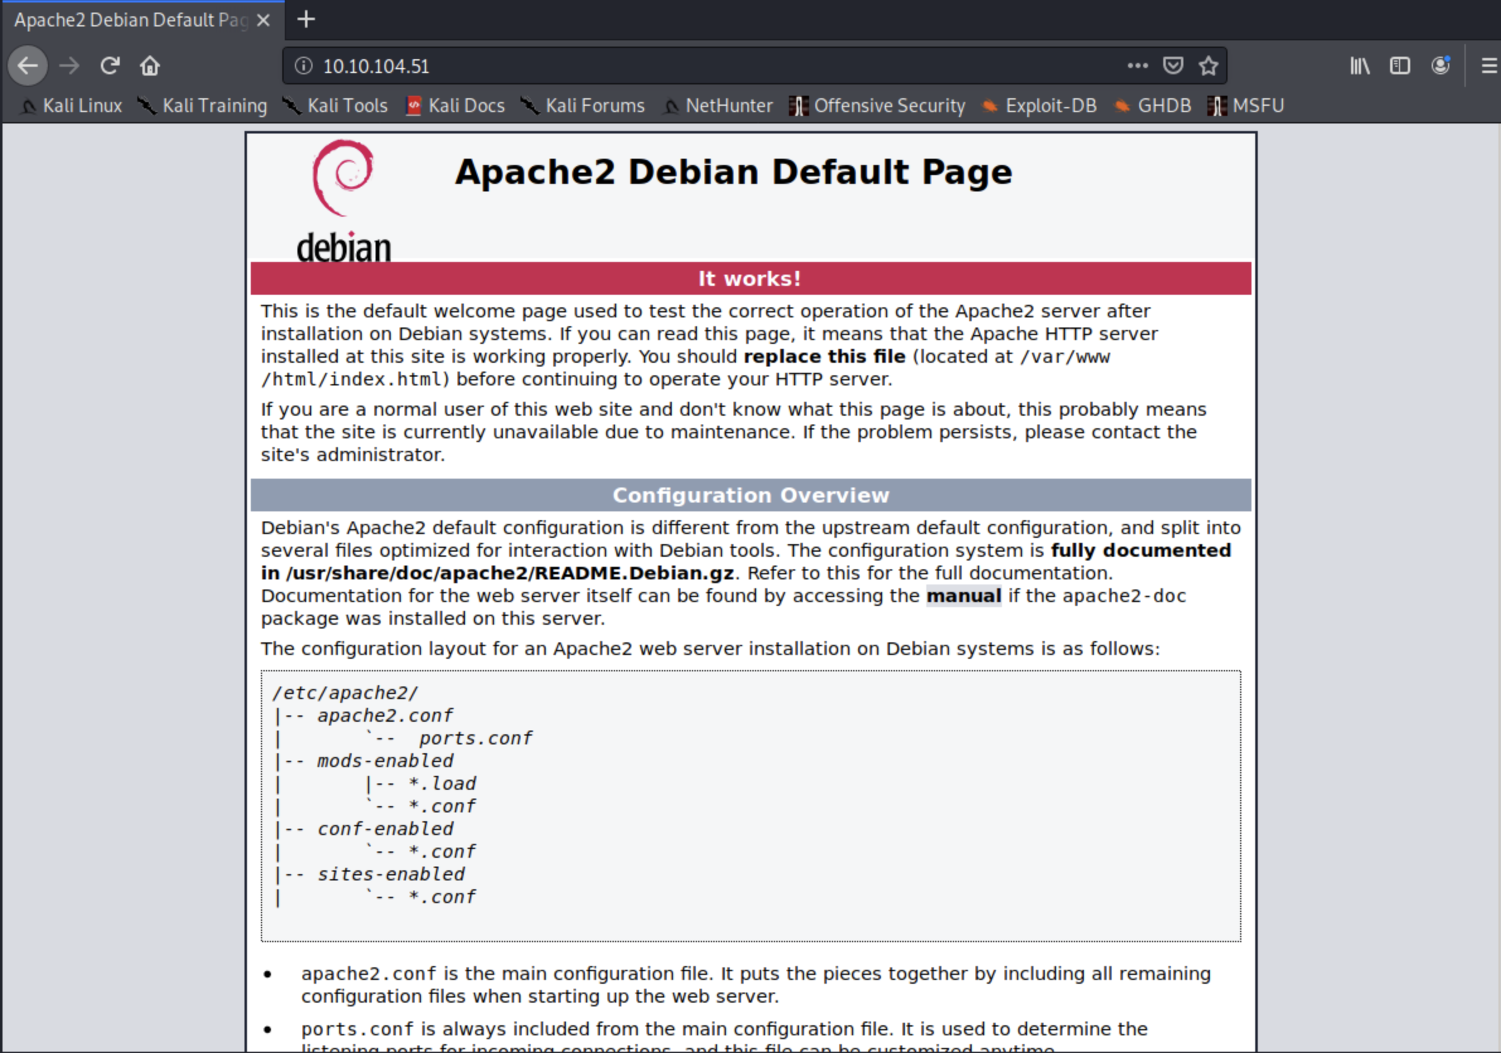Select the Apache2 Debian Default Page tab
Image resolution: width=1501 pixels, height=1053 pixels.
click(130, 20)
